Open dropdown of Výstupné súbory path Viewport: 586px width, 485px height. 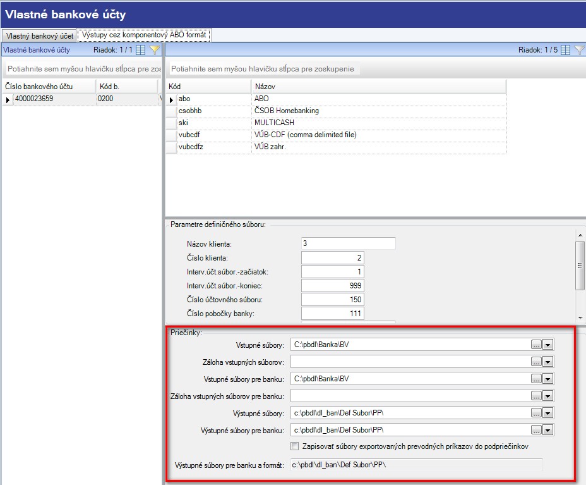pos(548,413)
